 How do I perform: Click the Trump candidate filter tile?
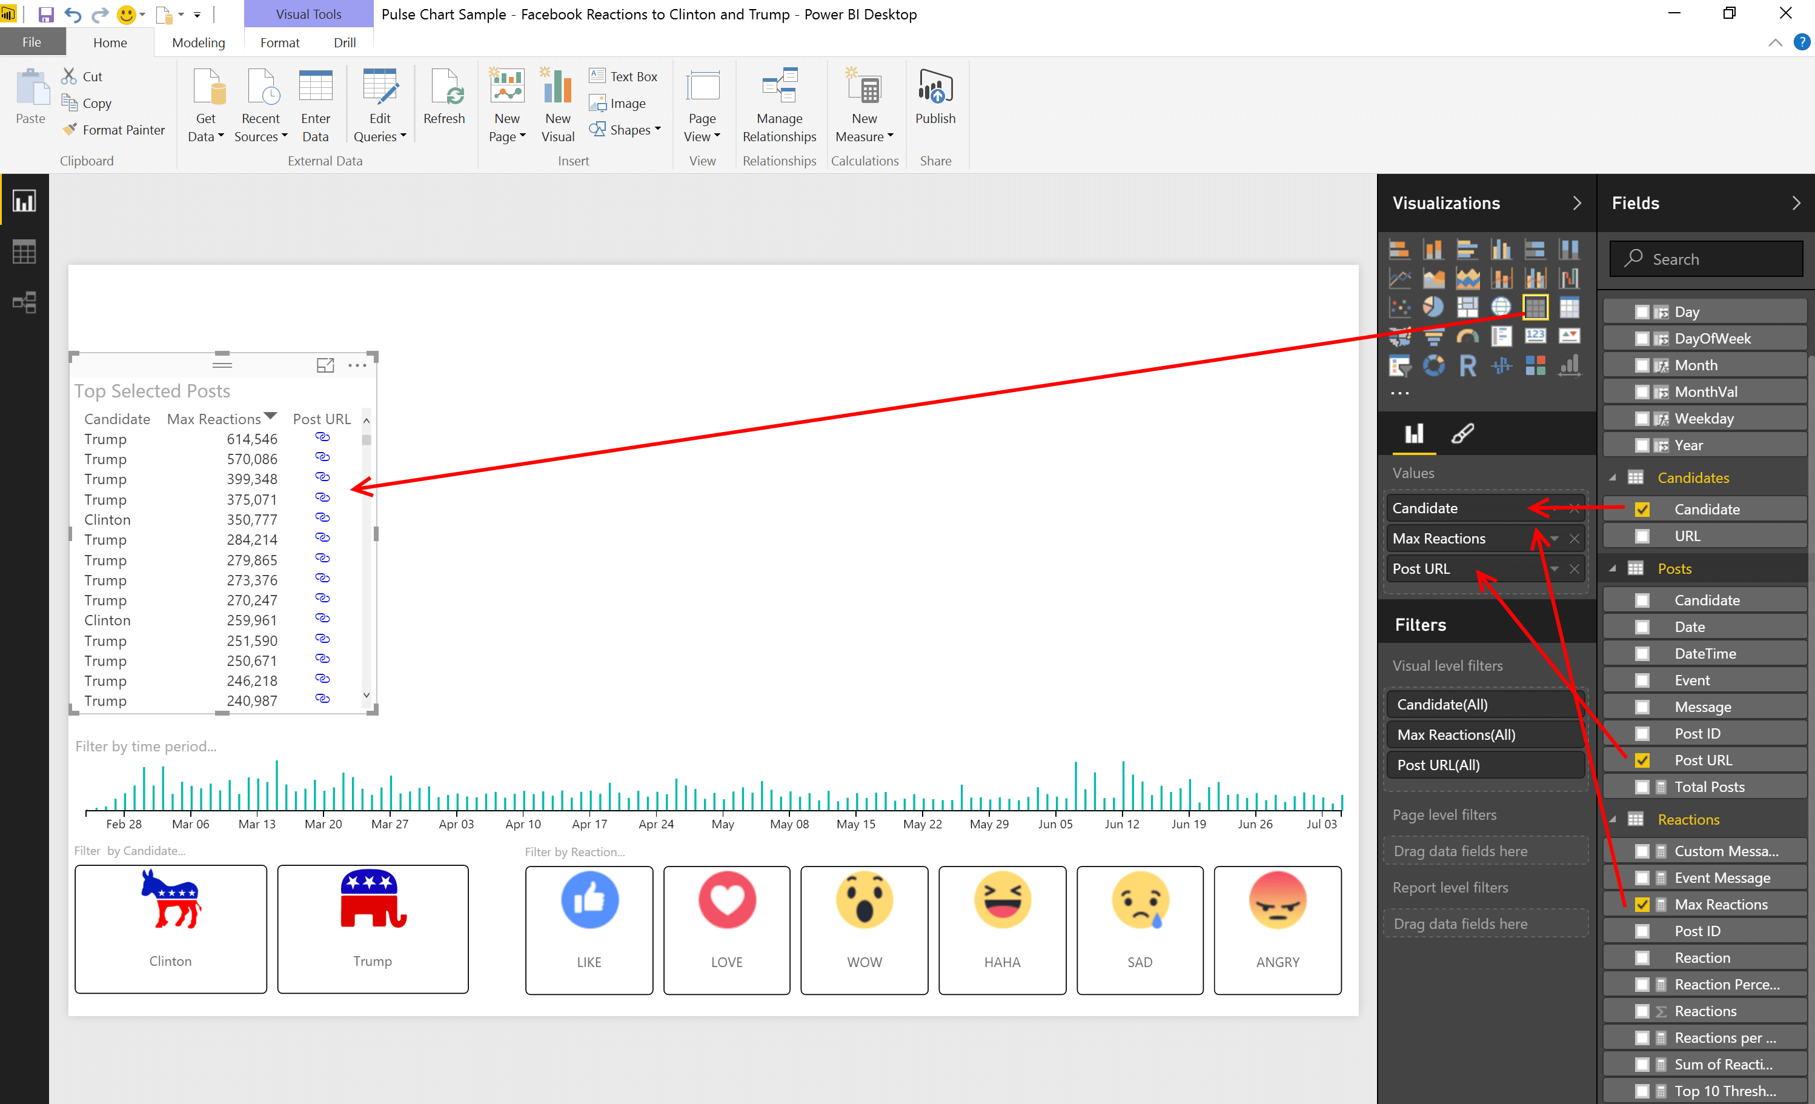373,929
